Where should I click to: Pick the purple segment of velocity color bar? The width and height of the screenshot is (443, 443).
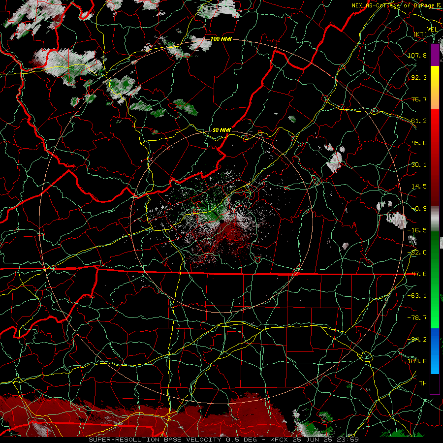coord(435,55)
